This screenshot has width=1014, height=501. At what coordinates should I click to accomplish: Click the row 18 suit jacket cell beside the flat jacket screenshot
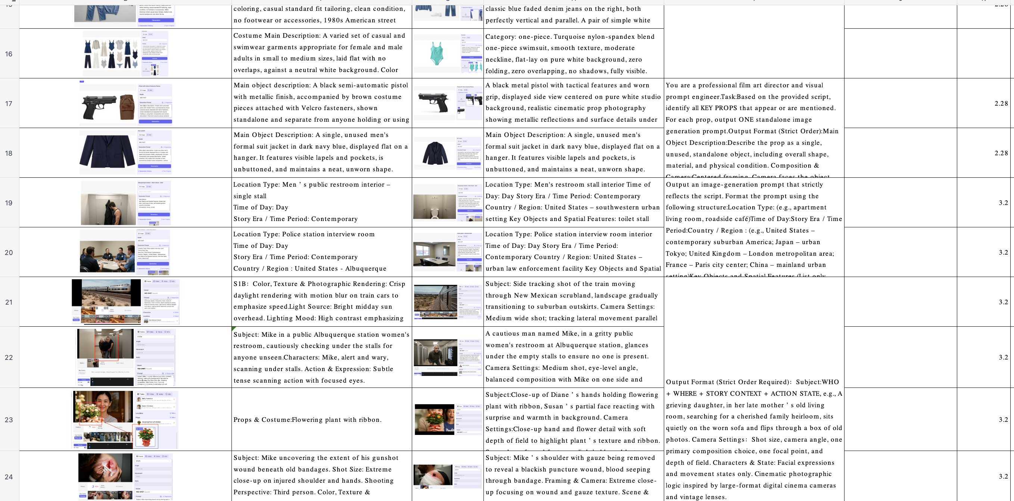click(x=321, y=153)
